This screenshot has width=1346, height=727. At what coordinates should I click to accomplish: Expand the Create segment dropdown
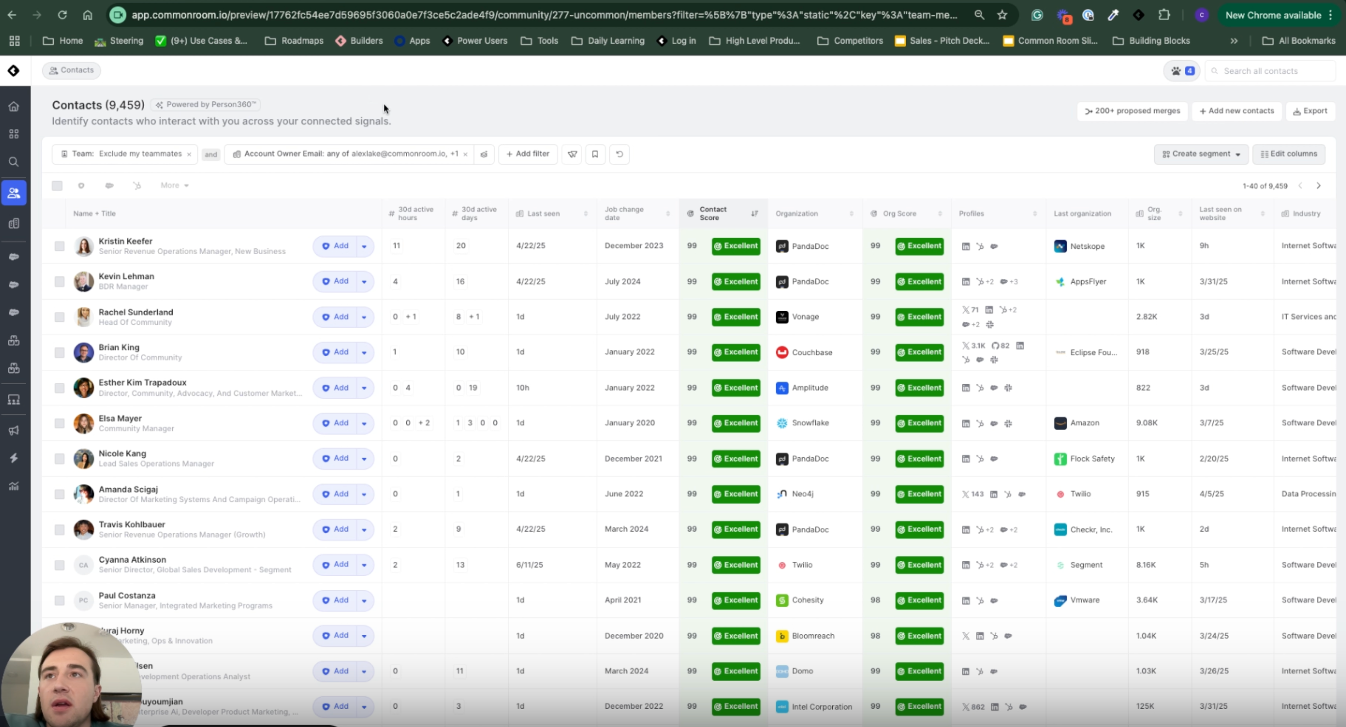[1201, 154]
